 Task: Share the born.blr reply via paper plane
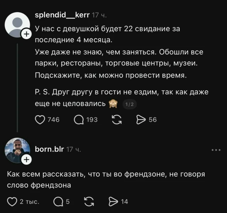[113, 202]
